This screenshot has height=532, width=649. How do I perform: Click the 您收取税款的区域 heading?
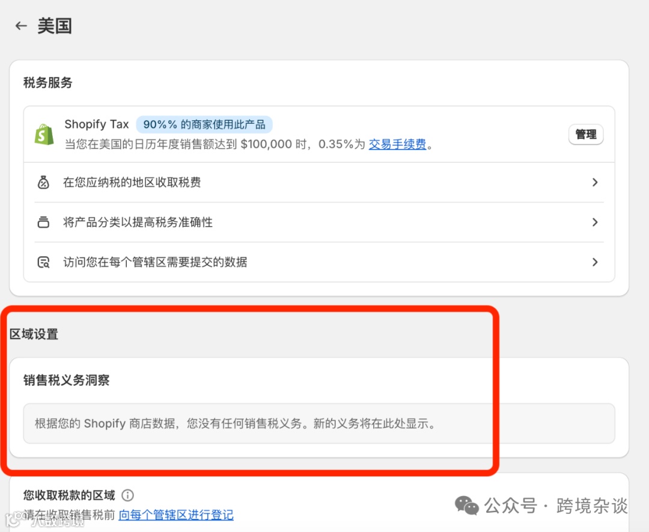coord(69,495)
